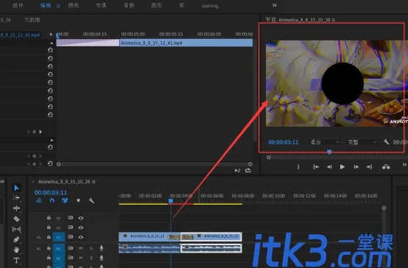Toggle lock on track V3
The image size is (408, 268).
(49, 217)
